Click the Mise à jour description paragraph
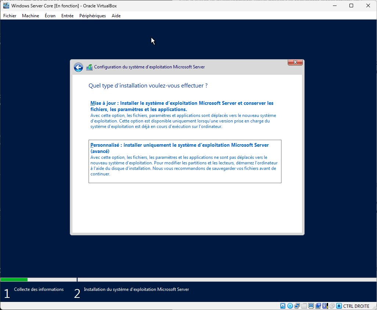The image size is (377, 310). tap(183, 121)
